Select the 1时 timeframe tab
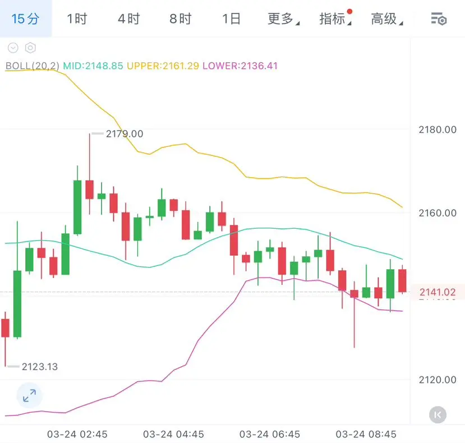 77,19
